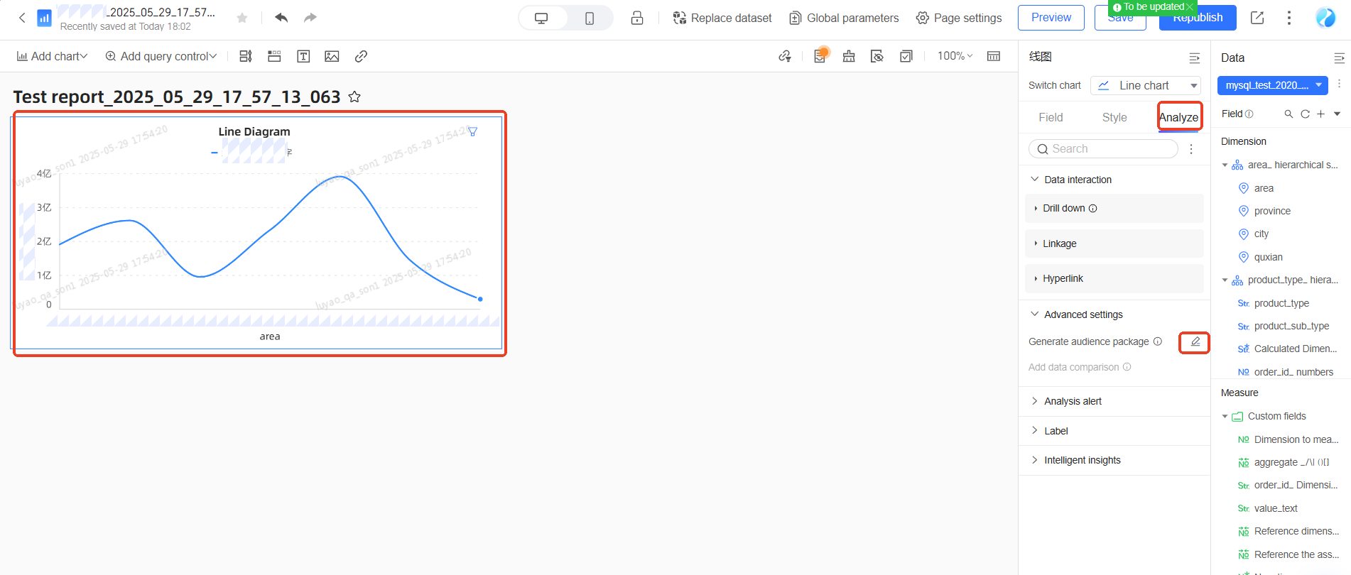The image size is (1351, 575).
Task: Open Replace dataset
Action: [722, 18]
